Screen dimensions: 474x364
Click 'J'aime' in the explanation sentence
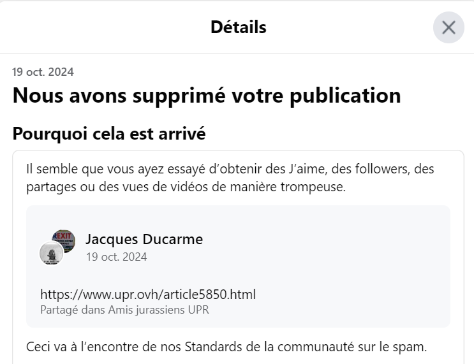307,169
